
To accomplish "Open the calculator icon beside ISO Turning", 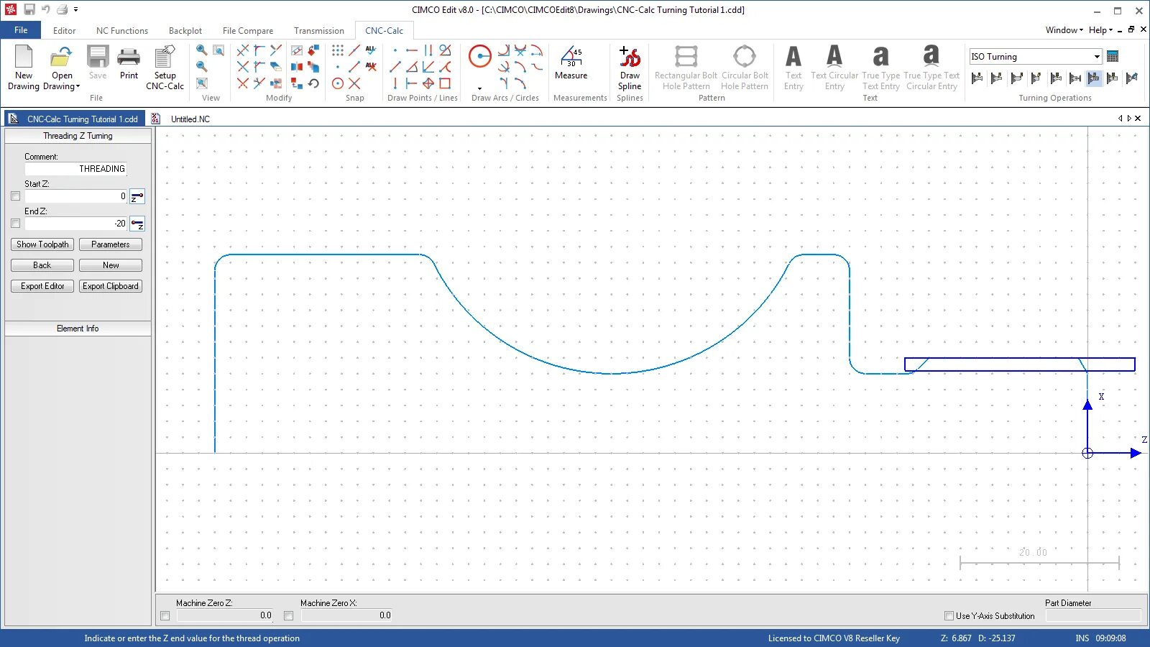I will click(1113, 56).
